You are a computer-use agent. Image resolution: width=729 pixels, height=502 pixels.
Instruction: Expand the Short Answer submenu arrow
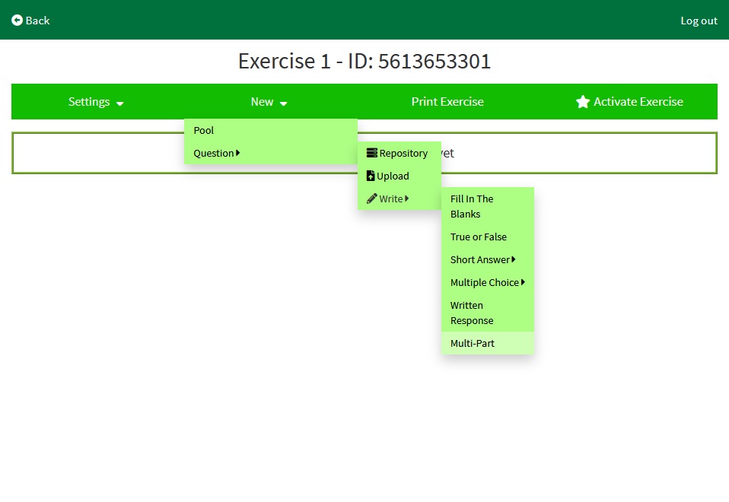pos(514,259)
